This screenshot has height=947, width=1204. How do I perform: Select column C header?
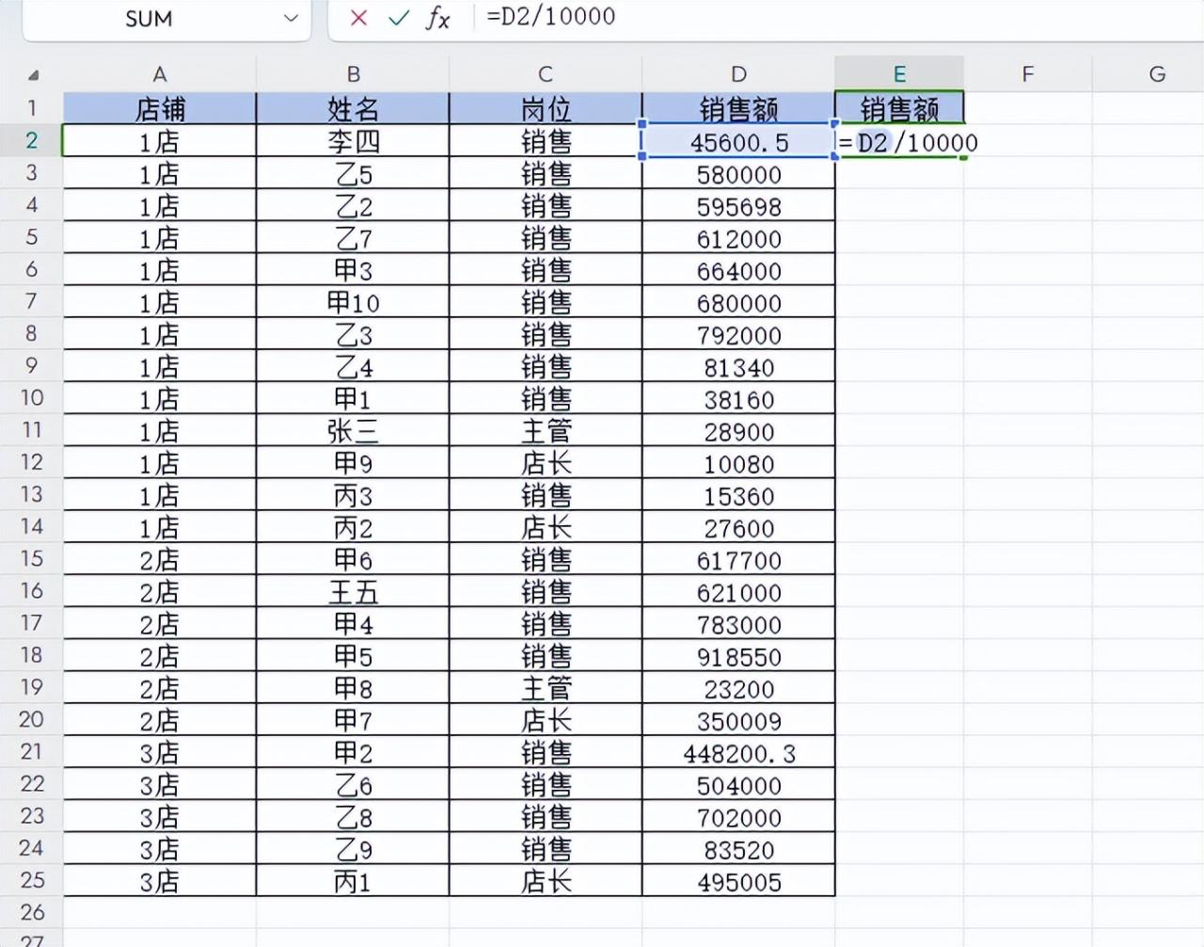point(546,74)
